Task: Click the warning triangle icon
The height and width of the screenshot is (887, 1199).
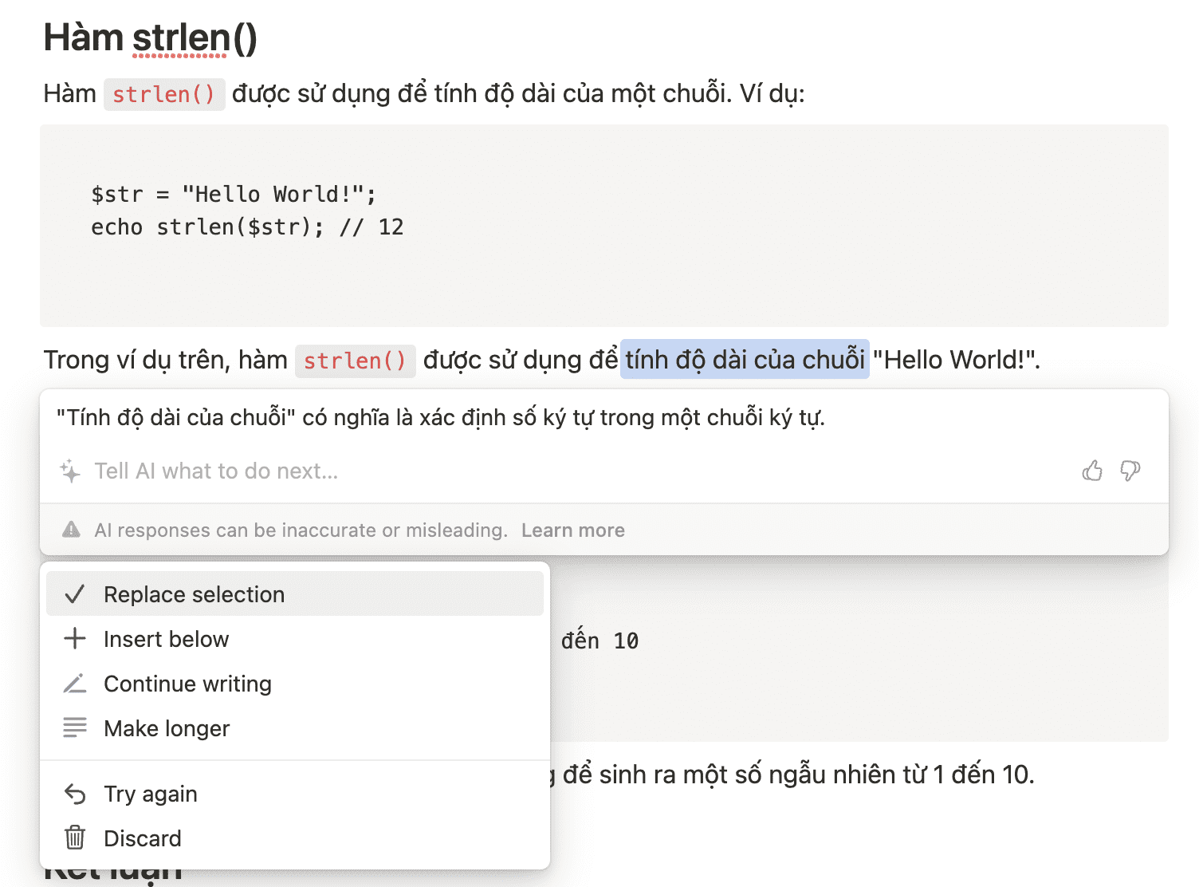Action: tap(72, 530)
